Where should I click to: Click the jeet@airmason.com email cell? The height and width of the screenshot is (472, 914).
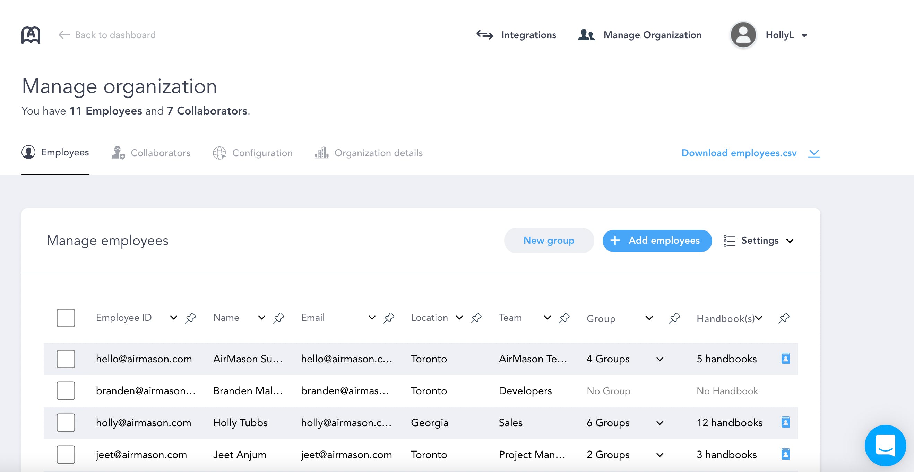[346, 455]
